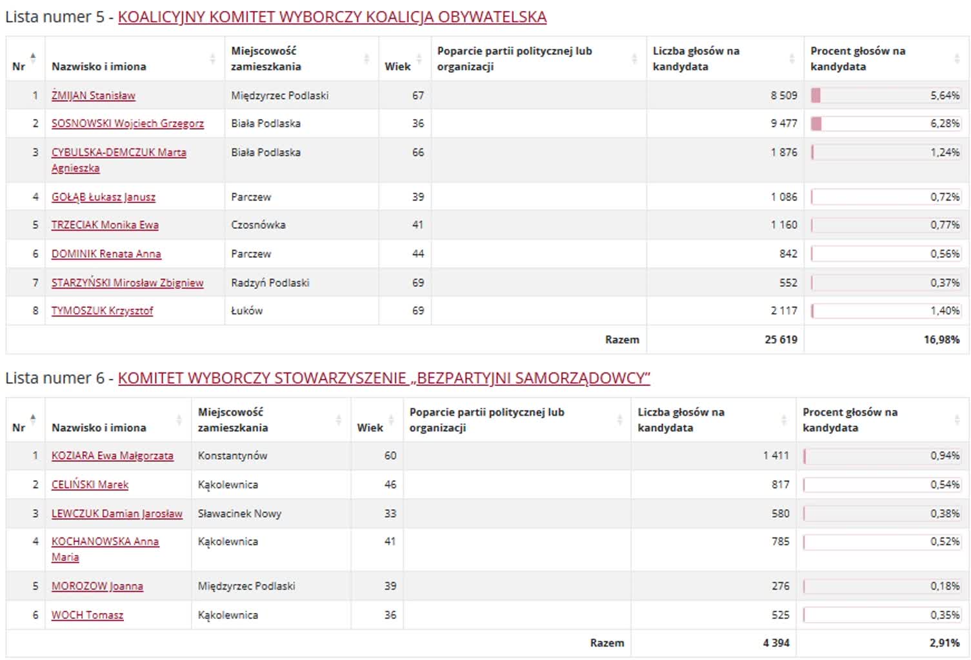Screen dimensions: 971x660
Task: Sort List 6 by Miejscowość zamieszkania icon
Action: [x=338, y=420]
